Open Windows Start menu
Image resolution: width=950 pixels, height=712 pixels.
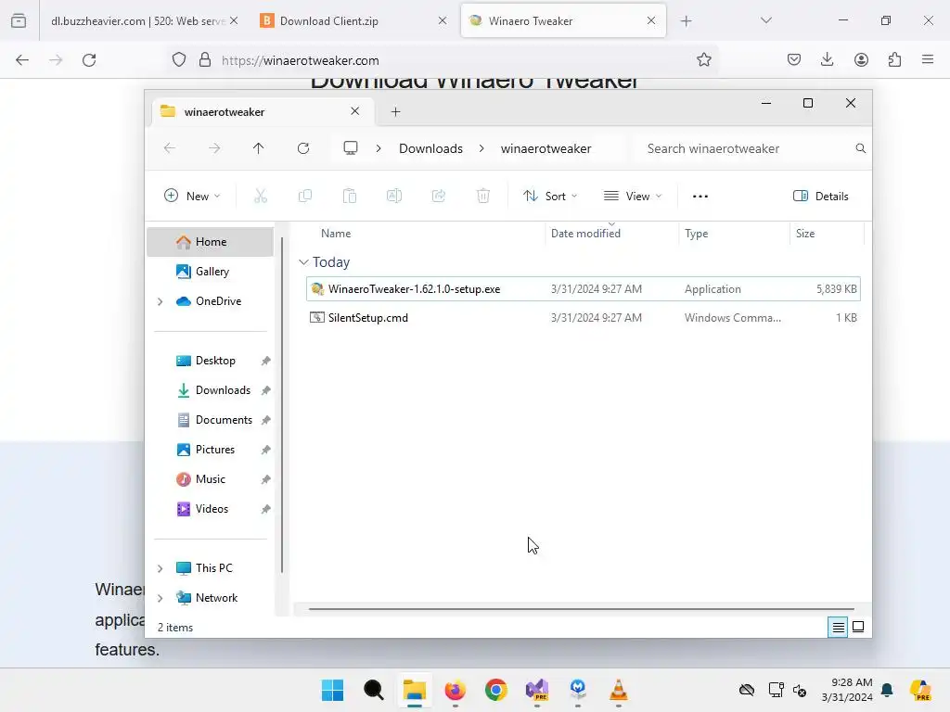tap(333, 690)
